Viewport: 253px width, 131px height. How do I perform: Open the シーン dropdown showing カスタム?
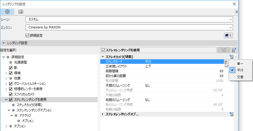coord(129,19)
